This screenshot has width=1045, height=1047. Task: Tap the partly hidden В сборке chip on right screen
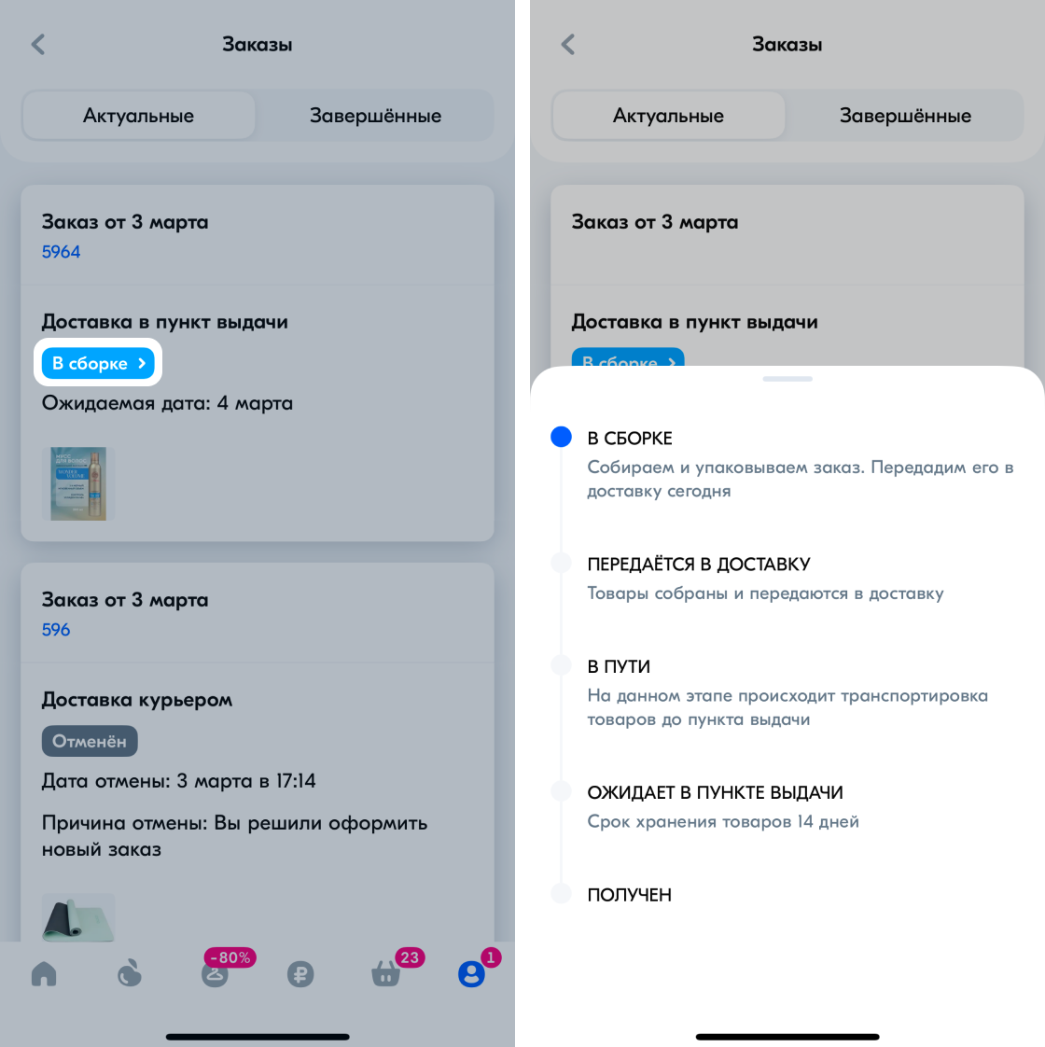[628, 357]
